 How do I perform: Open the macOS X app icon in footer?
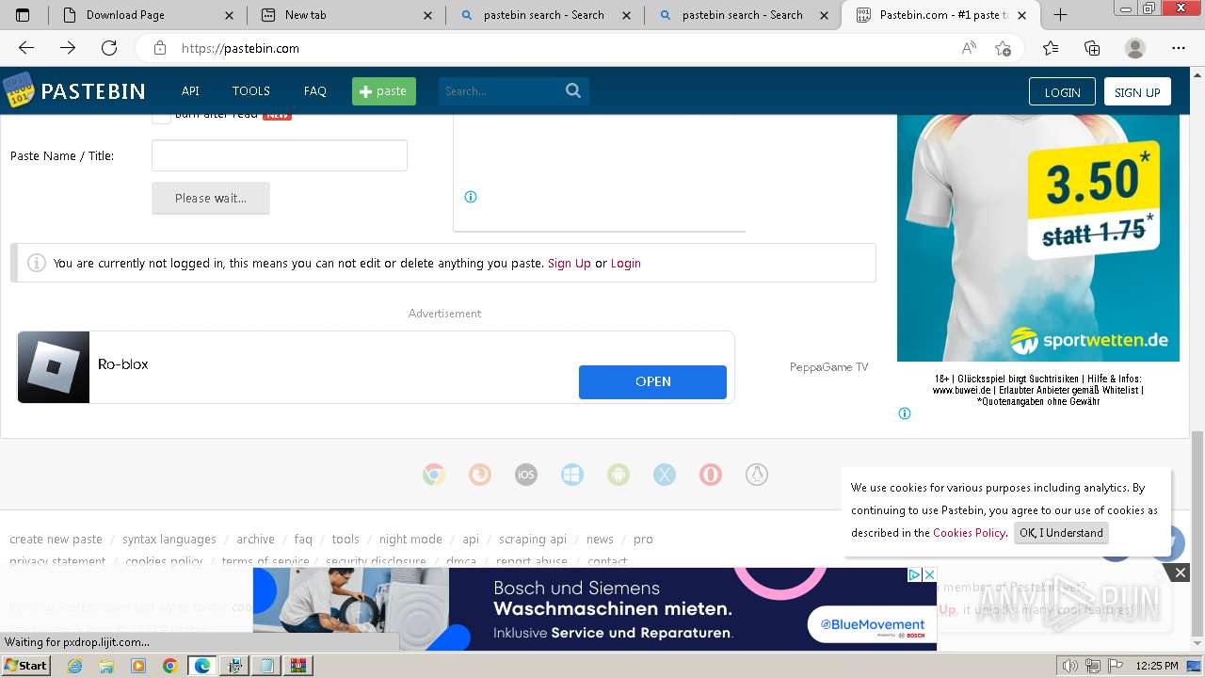point(665,476)
